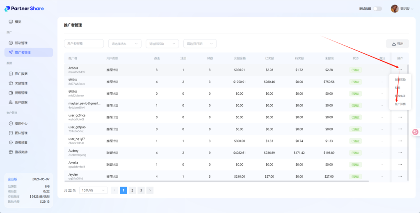Image resolution: width=420 pixels, height=213 pixels.
Task: Choose 推广详情 from the context menu
Action: 400,104
